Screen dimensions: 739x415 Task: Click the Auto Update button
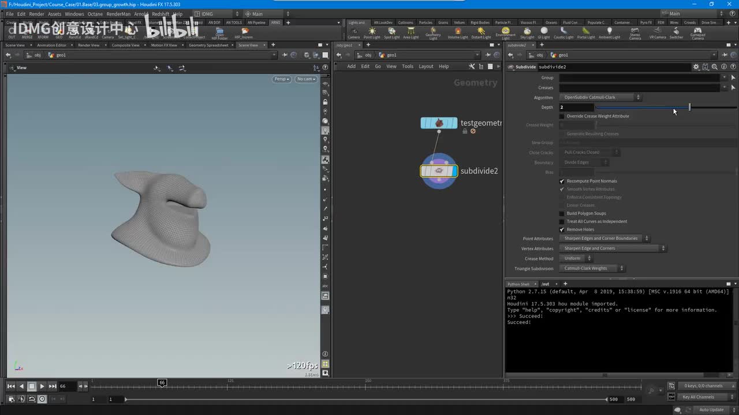pyautogui.click(x=711, y=410)
